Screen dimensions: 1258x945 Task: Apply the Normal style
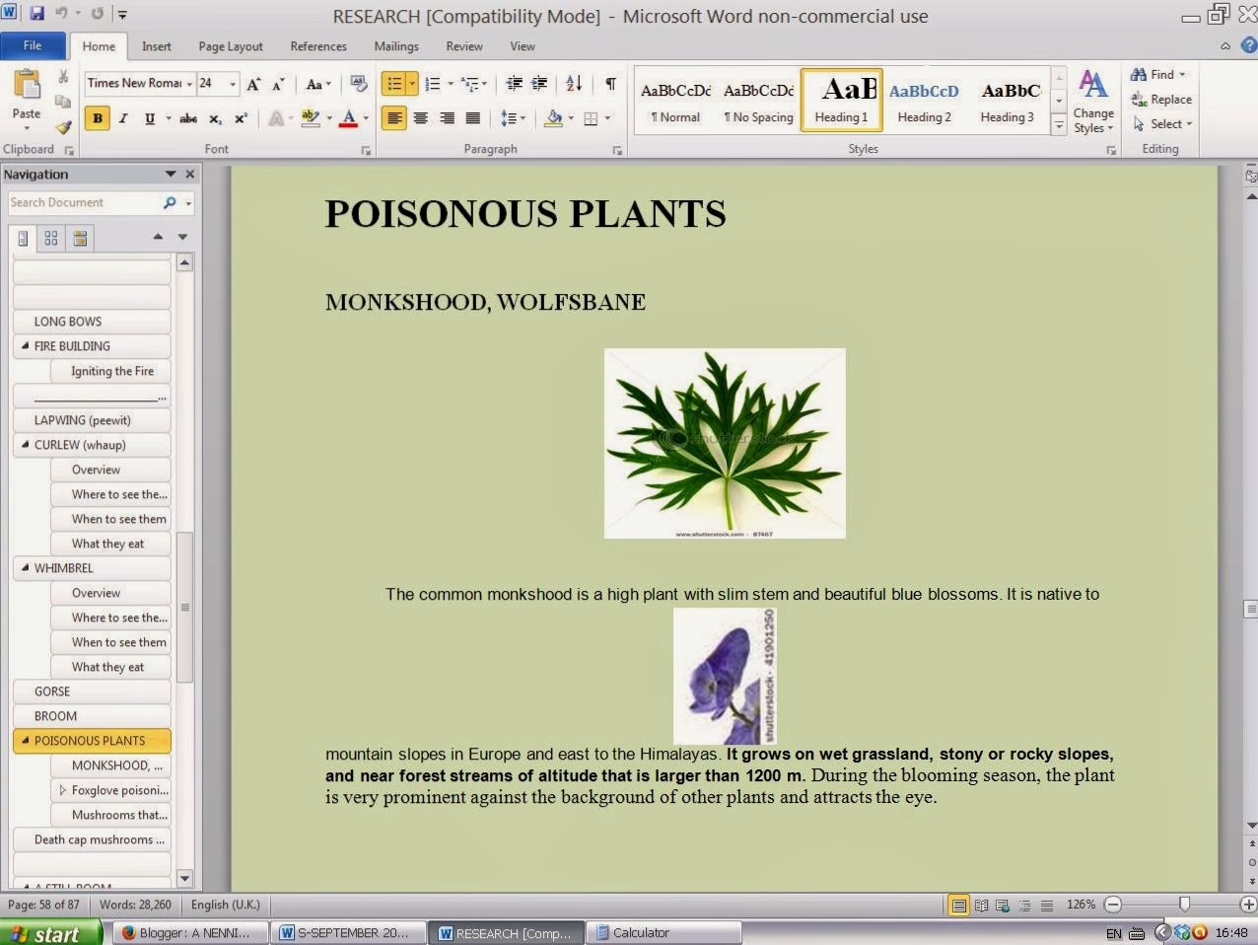(675, 101)
